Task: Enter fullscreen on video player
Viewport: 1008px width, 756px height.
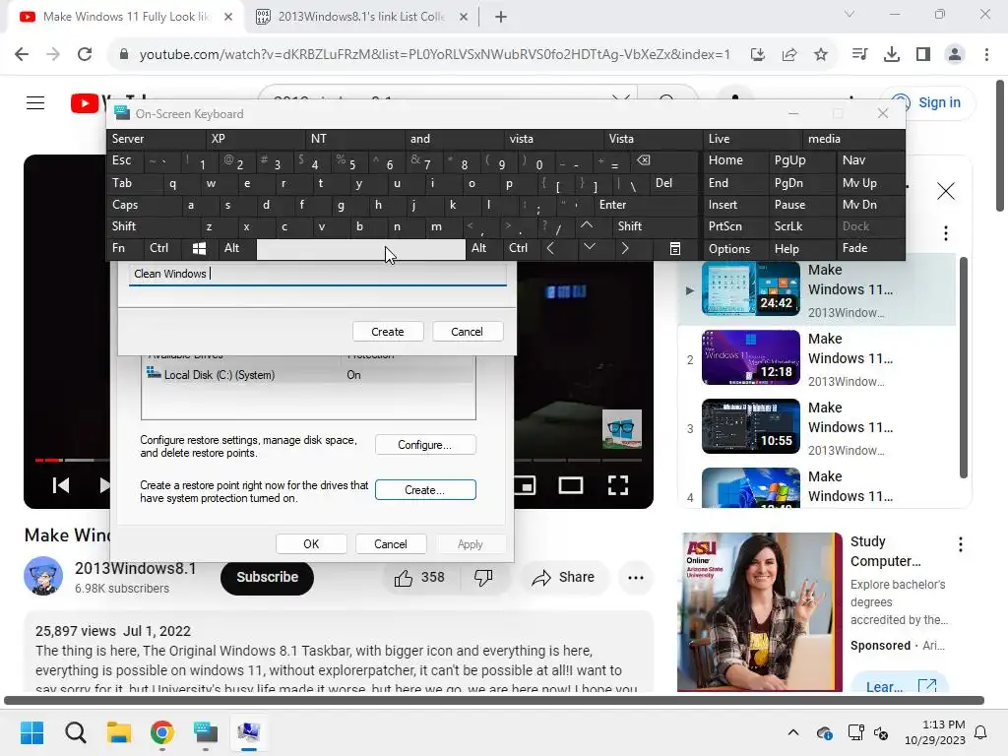Action: pos(618,485)
